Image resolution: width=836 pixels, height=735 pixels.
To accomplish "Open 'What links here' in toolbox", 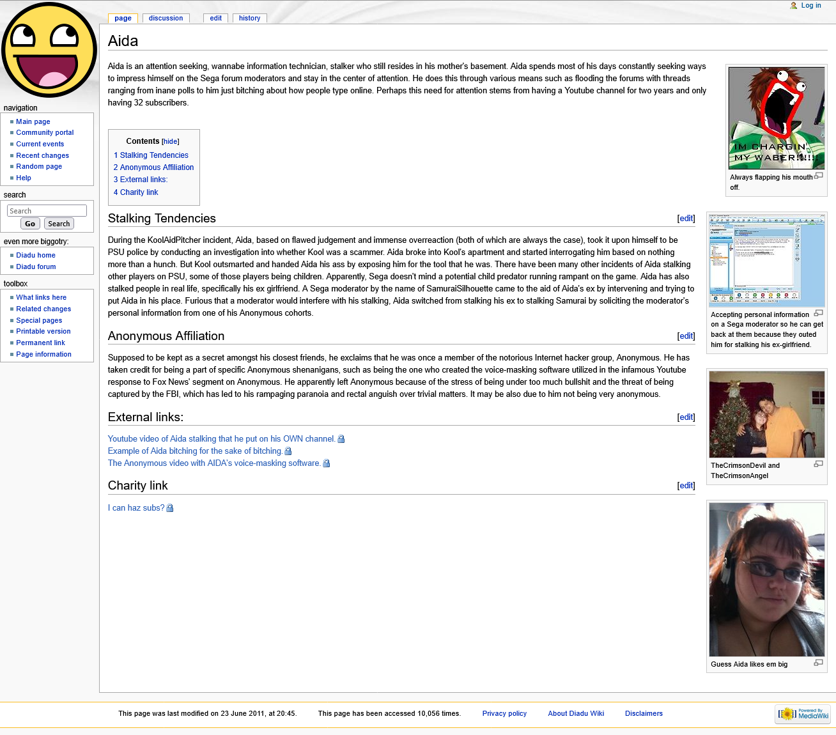I will [x=42, y=298].
